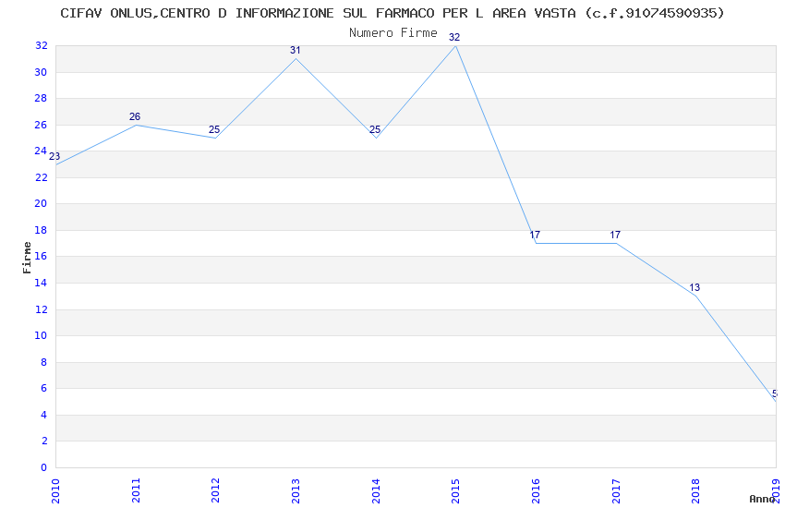Click the y-axis tick value 12
The image size is (785, 508).
coord(41,309)
